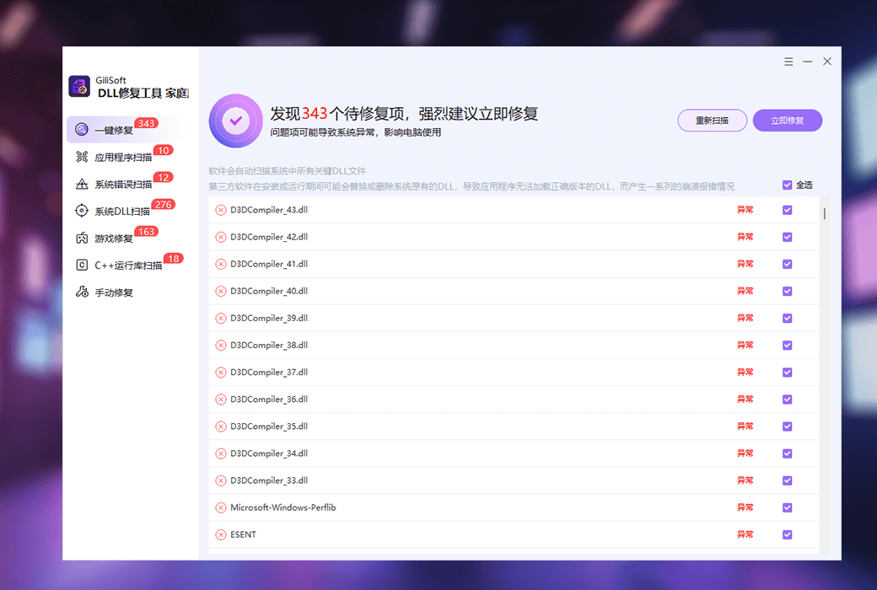877x590 pixels.
Task: Click error icon beside D3DCompiler_41.dll
Action: 221,264
